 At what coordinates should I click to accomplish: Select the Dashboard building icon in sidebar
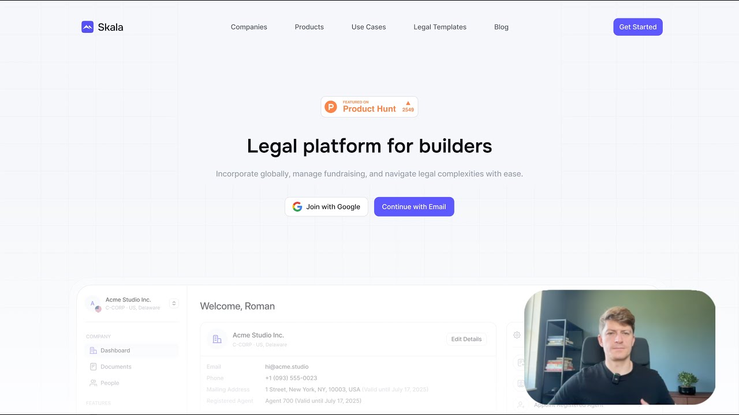pyautogui.click(x=94, y=350)
